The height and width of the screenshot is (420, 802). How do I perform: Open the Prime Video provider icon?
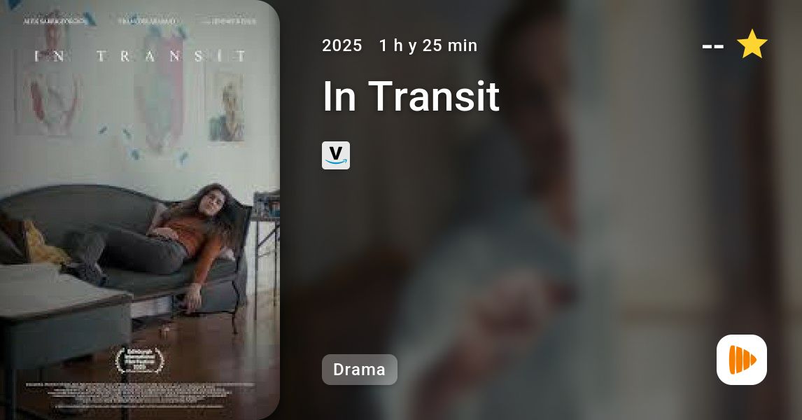point(335,155)
